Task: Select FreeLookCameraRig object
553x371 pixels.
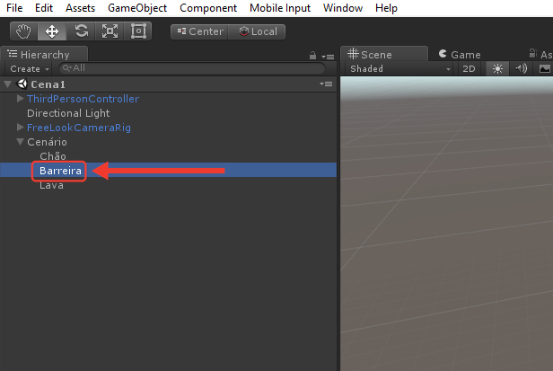Action: click(x=79, y=128)
